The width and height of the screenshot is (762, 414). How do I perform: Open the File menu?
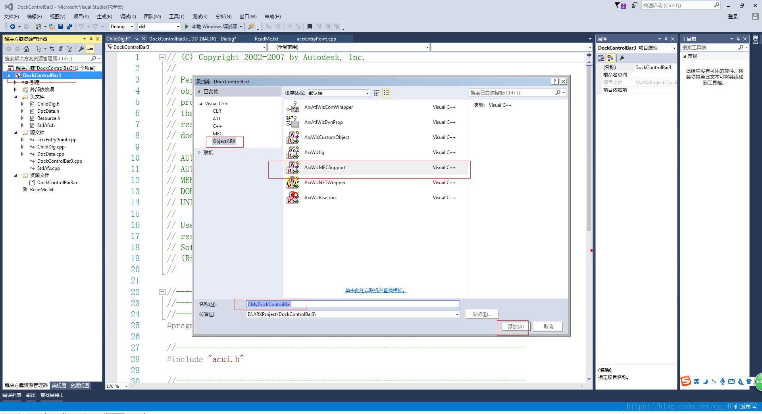tap(12, 17)
